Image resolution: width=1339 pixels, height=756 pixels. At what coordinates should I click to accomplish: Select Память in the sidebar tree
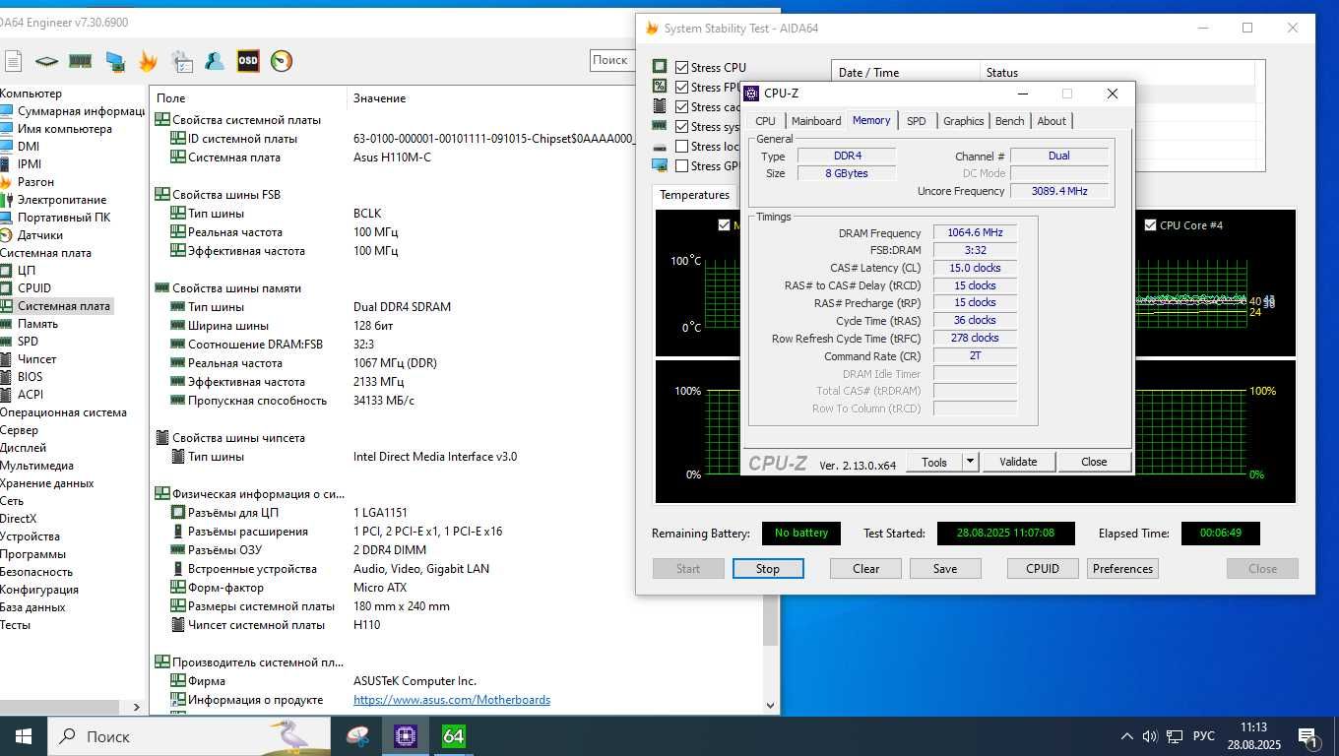click(37, 324)
